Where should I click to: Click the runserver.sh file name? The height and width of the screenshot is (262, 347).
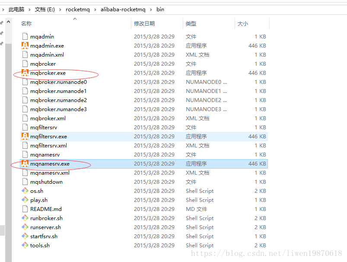tap(45, 227)
